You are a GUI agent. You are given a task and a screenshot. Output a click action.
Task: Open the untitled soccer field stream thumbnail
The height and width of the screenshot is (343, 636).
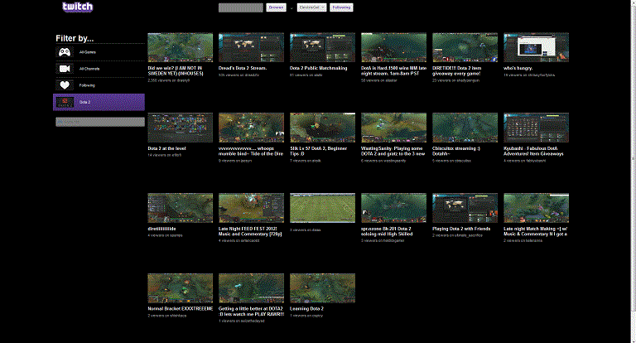(322, 208)
